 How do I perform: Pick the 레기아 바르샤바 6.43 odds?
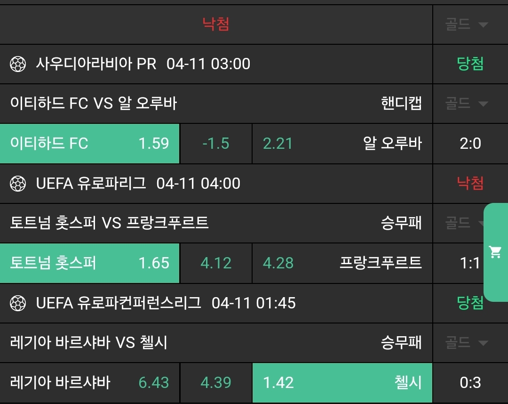(x=90, y=383)
